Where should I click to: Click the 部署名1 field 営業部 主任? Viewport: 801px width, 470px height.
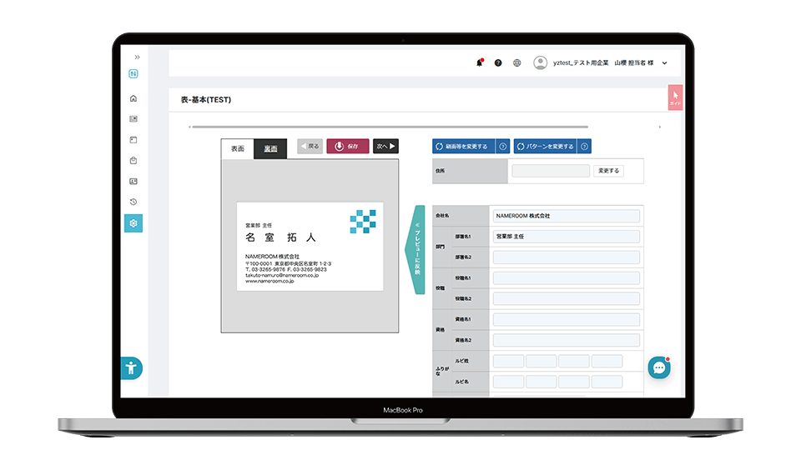point(566,237)
